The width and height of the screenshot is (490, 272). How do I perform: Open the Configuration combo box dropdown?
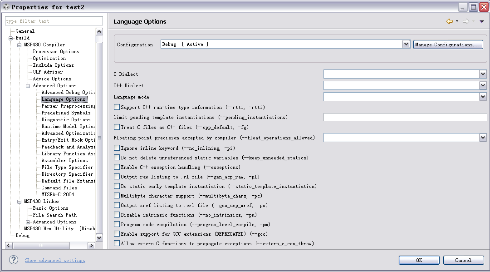pyautogui.click(x=406, y=45)
